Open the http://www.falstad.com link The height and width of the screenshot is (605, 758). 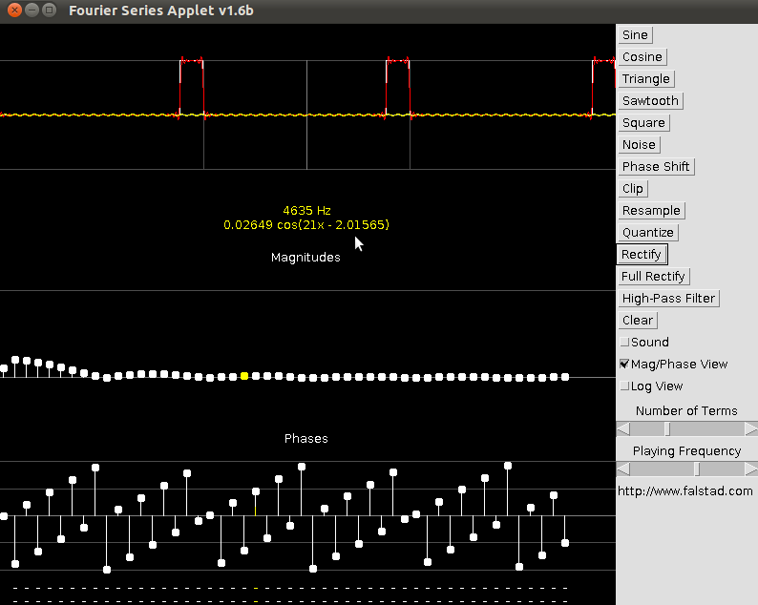click(x=685, y=491)
